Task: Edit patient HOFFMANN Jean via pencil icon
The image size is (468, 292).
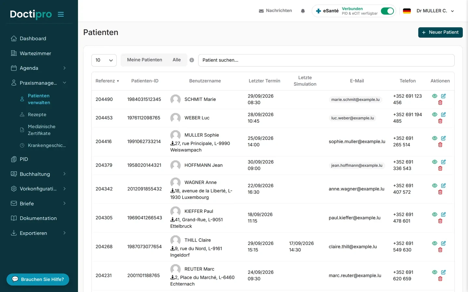Action: coord(443,162)
